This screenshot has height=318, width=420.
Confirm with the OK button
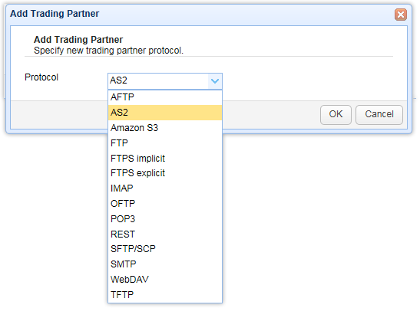(336, 115)
